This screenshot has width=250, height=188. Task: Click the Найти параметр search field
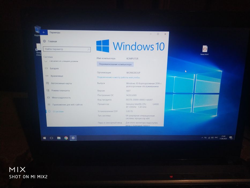tap(67, 49)
